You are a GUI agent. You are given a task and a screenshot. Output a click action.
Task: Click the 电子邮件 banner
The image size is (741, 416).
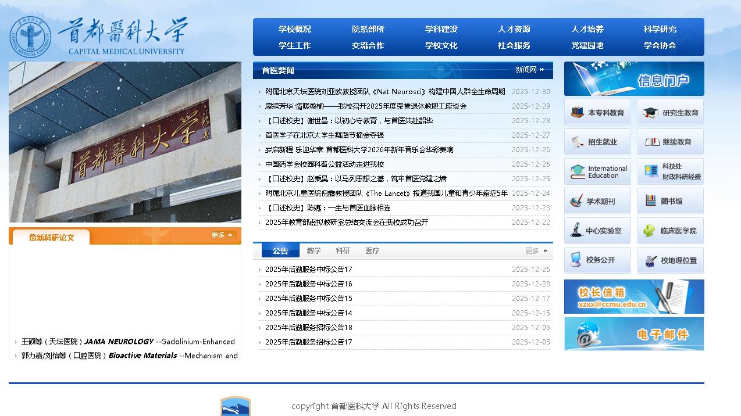pos(633,334)
